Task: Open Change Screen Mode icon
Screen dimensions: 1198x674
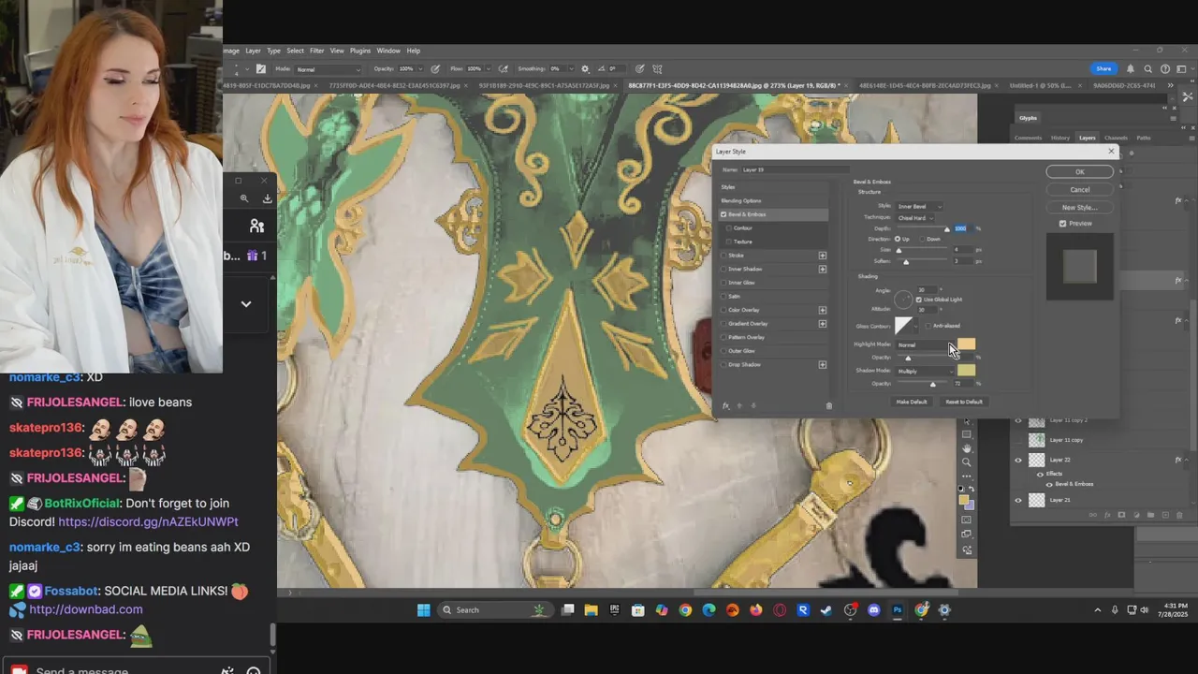Action: click(x=967, y=535)
